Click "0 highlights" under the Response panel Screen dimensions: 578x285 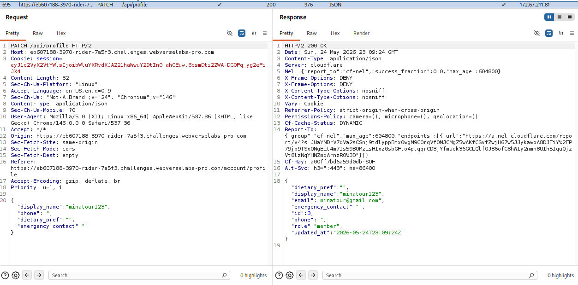tap(560, 275)
